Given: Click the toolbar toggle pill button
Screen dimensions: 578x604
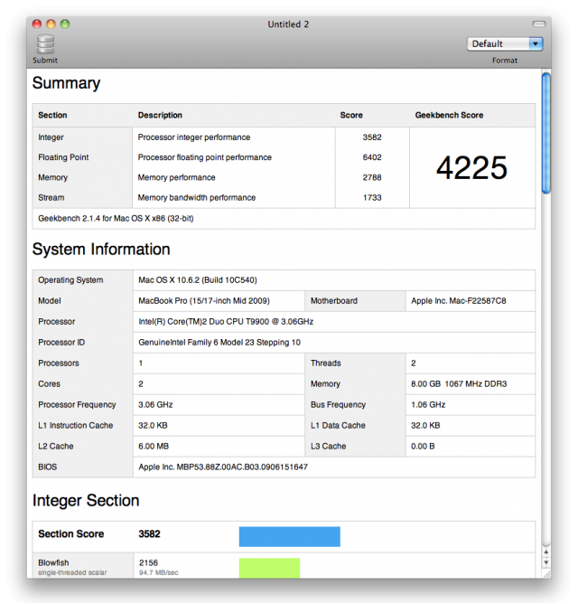Looking at the screenshot, I should click(x=539, y=24).
